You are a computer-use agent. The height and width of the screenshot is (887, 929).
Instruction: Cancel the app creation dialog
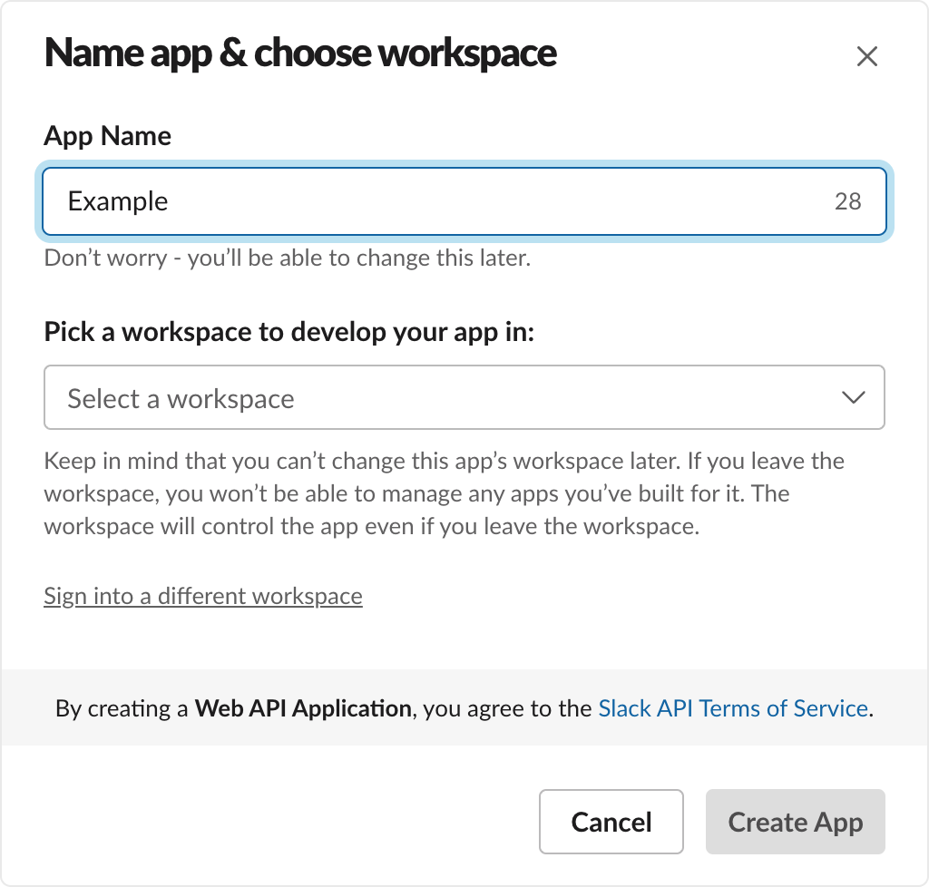coord(611,822)
